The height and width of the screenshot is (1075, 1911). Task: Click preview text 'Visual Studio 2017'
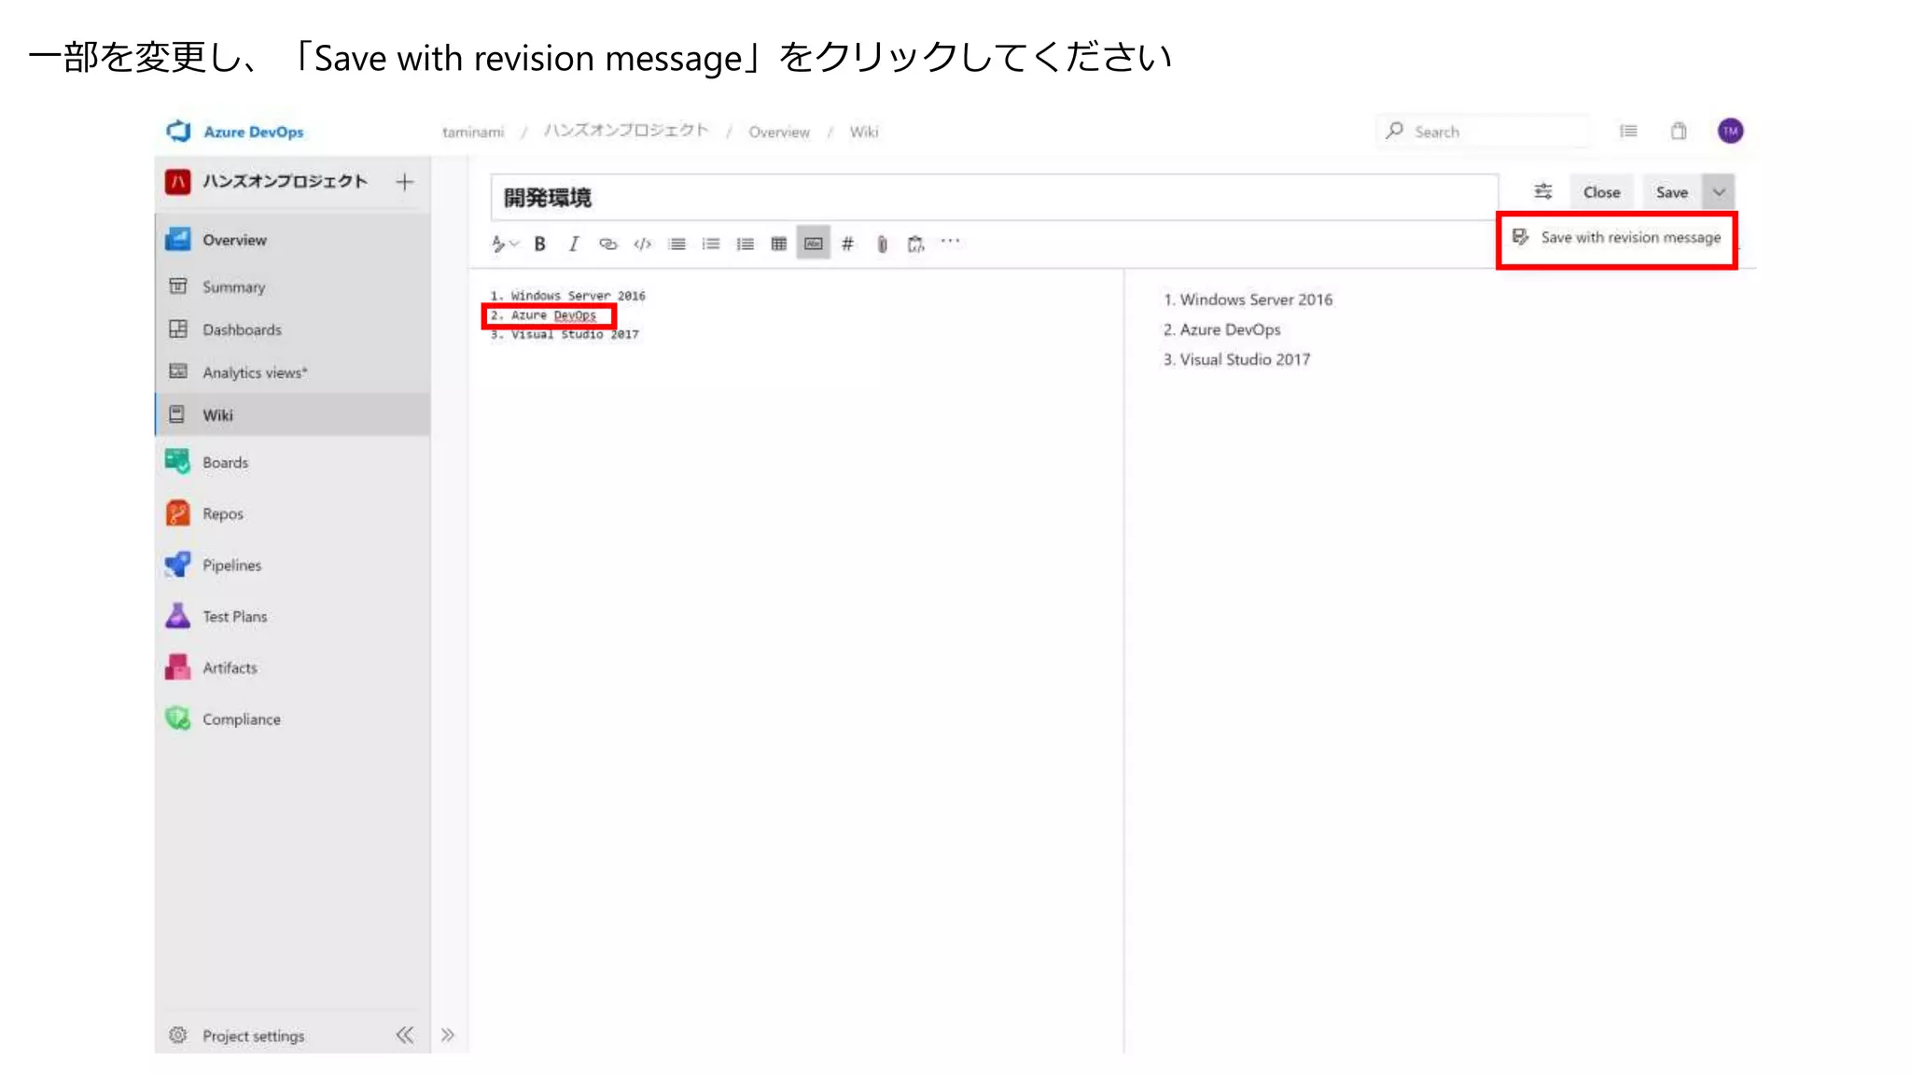point(1245,359)
